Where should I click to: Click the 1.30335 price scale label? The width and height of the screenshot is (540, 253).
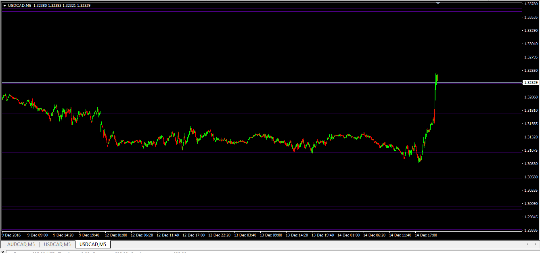(530, 190)
